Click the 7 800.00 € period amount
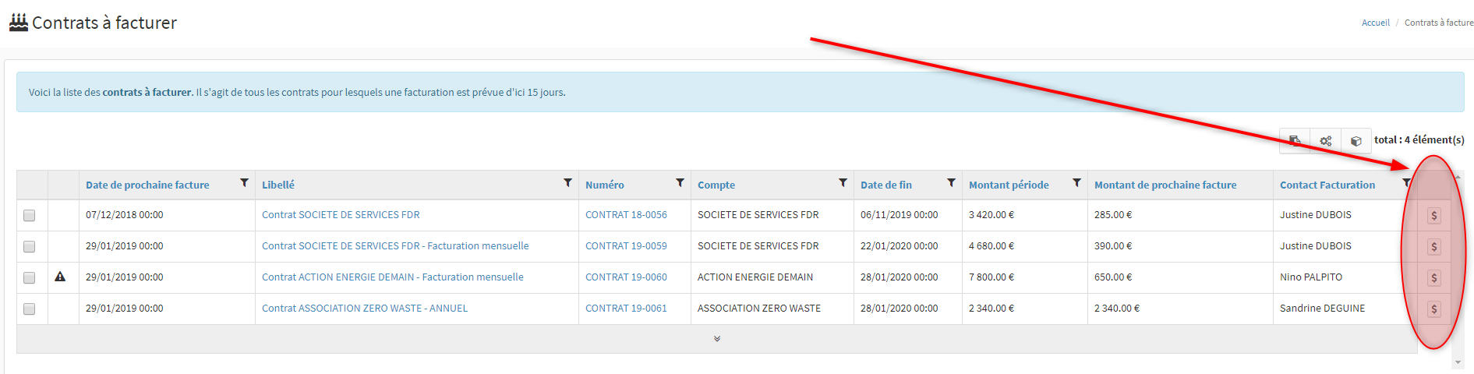The height and width of the screenshot is (374, 1474). click(x=992, y=277)
